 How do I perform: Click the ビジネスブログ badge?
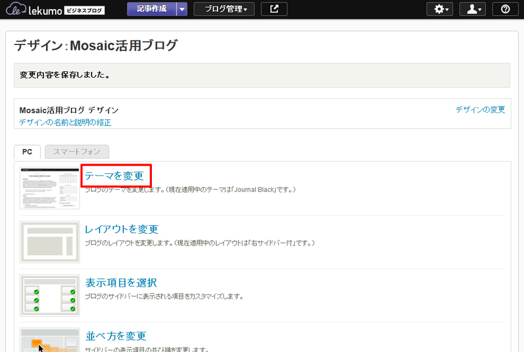84,10
